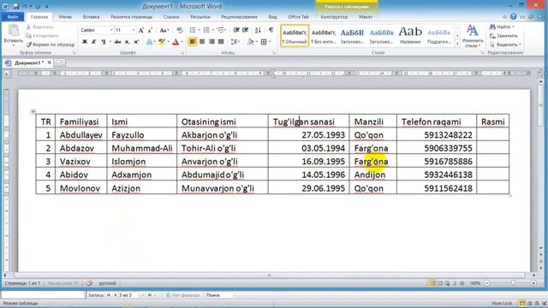The width and height of the screenshot is (548, 308).
Task: Increase font size with grow font icon
Action: point(141,31)
